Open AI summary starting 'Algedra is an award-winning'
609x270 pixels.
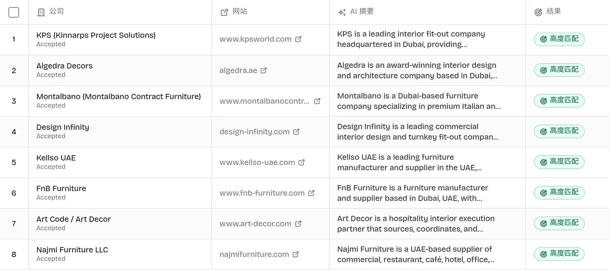click(417, 71)
